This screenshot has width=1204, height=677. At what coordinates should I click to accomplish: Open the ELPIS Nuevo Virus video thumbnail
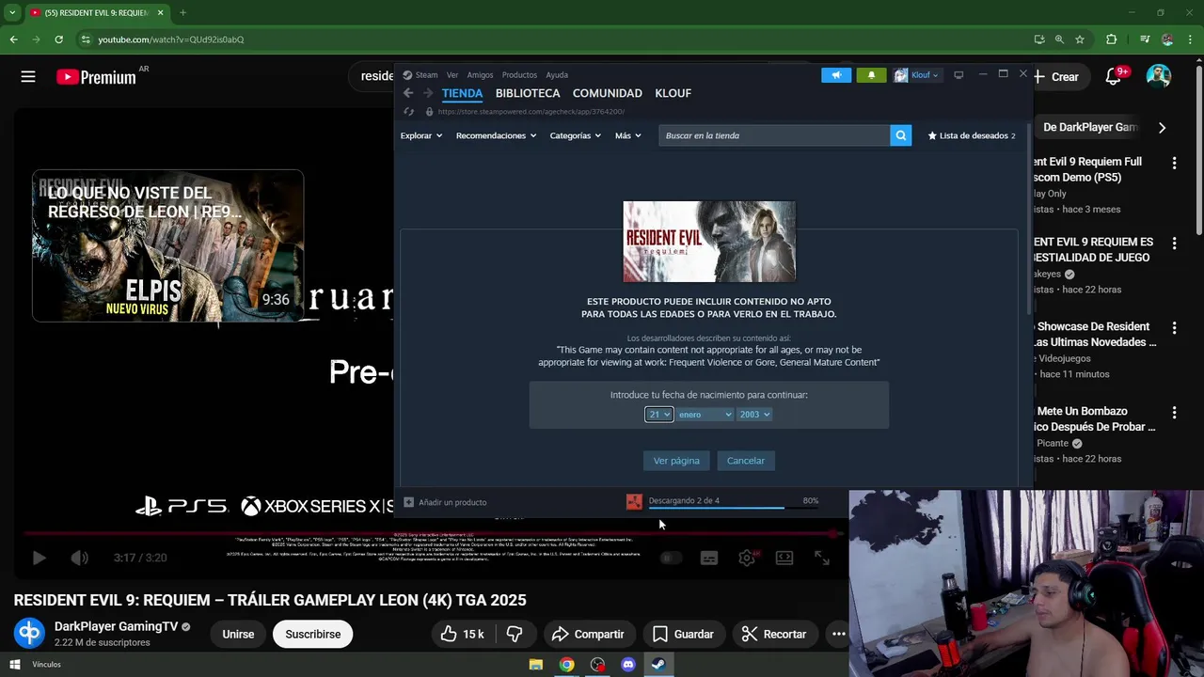[167, 246]
